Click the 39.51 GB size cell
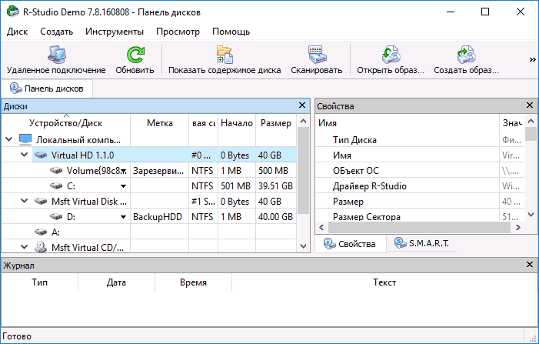 coord(276,186)
